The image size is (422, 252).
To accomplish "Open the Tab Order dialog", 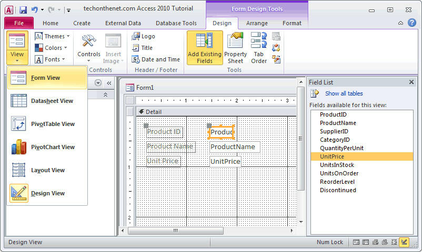I will click(259, 48).
